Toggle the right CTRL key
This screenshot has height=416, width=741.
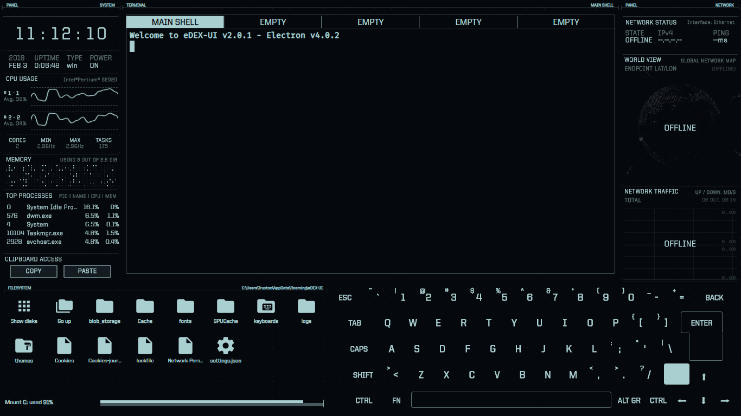point(658,400)
